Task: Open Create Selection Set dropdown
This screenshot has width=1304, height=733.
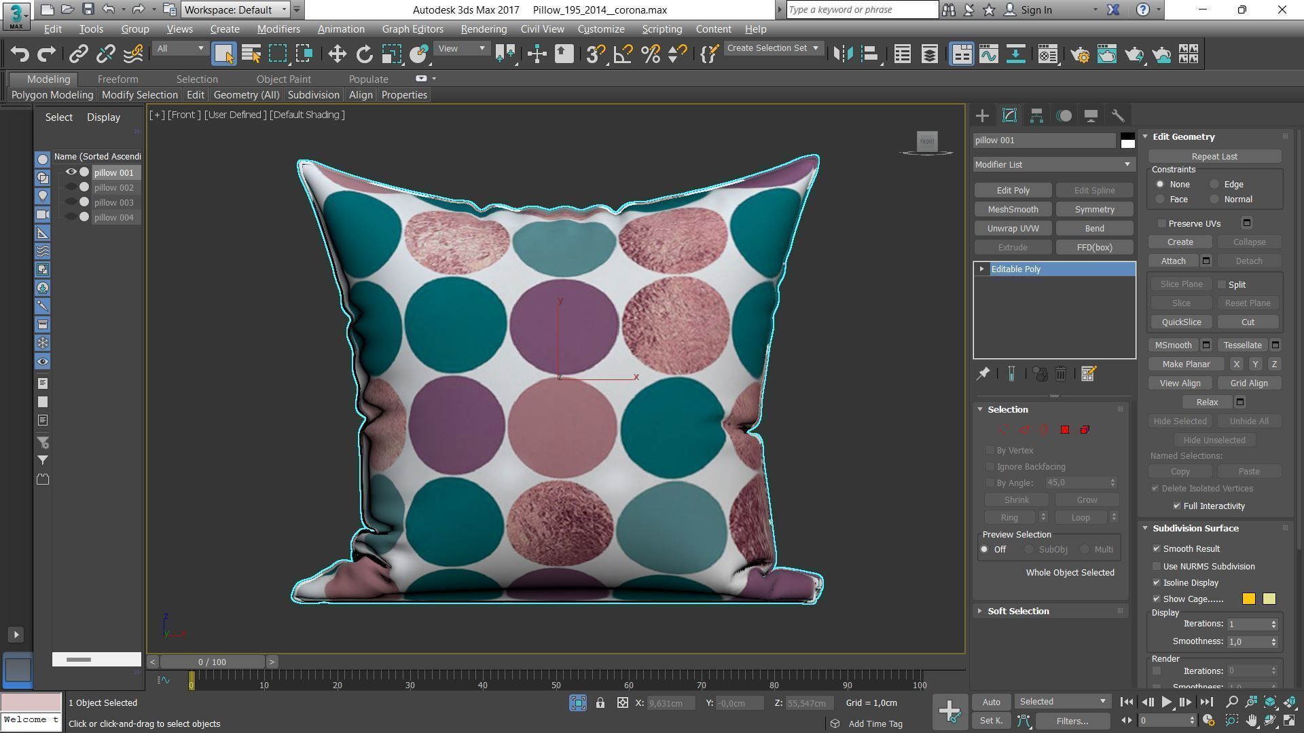Action: 773,48
